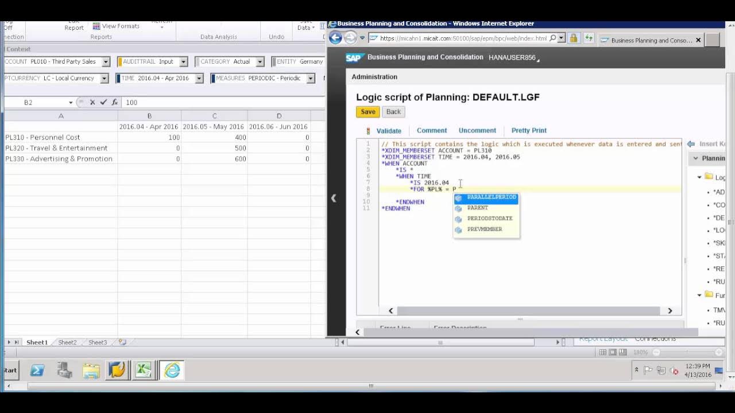Open the TIME 2016.04 dropdown
735x413 pixels.
[x=199, y=78]
